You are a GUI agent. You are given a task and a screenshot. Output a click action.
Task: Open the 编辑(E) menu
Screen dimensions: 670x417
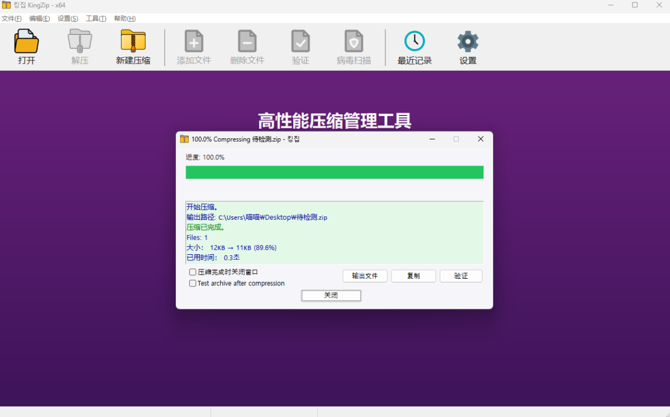tap(39, 18)
